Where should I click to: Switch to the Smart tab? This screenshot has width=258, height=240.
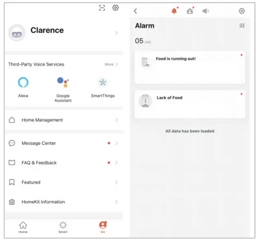click(63, 227)
